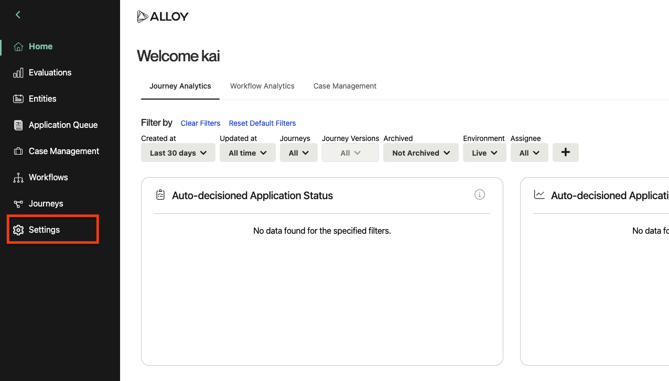669x381 pixels.
Task: Expand Journey Versions All dropdown
Action: tap(350, 153)
